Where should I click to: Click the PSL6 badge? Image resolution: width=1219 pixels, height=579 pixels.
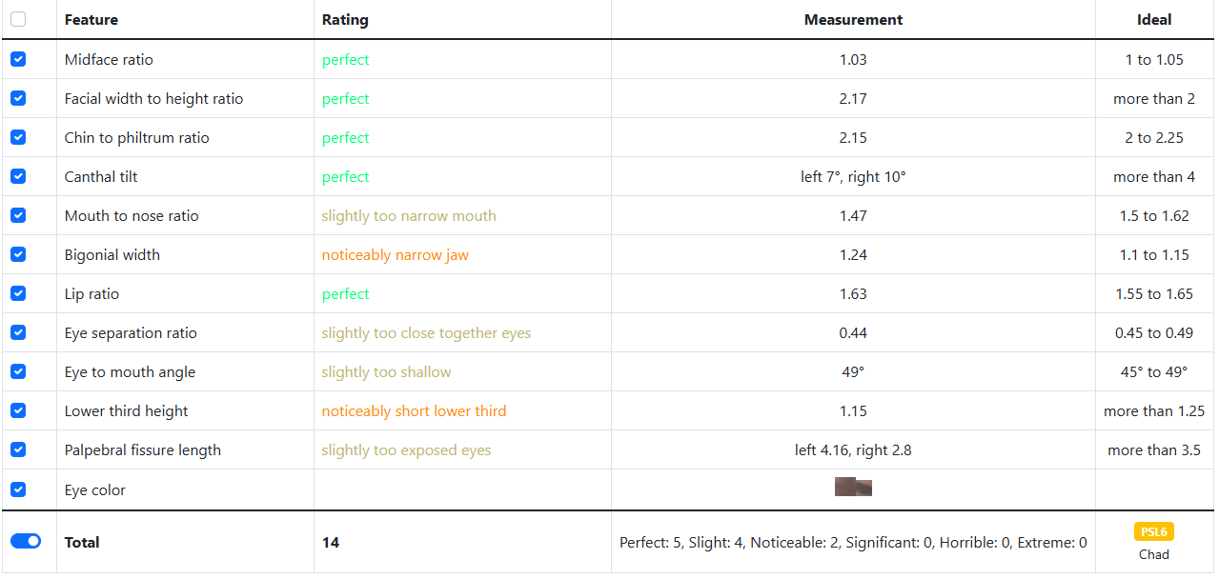coord(1153,531)
